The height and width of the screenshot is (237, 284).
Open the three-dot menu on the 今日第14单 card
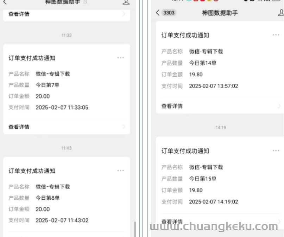coord(276,35)
